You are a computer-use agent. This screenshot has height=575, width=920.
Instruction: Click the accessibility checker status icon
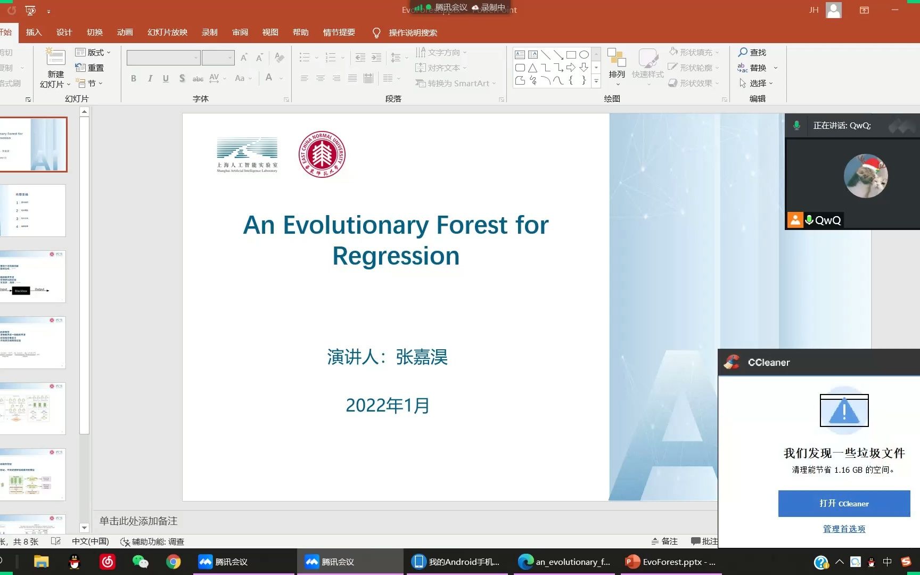pyautogui.click(x=125, y=542)
